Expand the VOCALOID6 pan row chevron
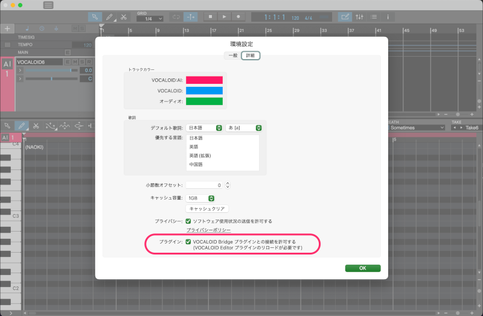The width and height of the screenshot is (483, 316). [x=20, y=79]
